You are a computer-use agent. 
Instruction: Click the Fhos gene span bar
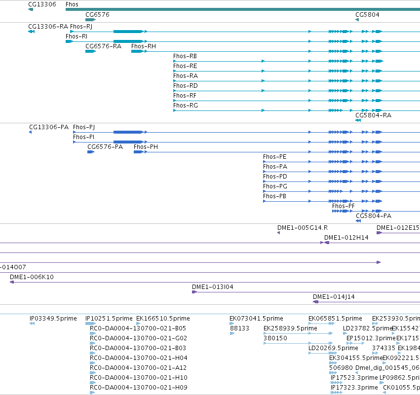(243, 9)
